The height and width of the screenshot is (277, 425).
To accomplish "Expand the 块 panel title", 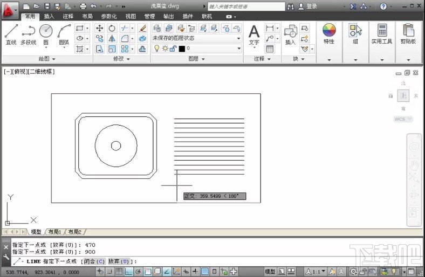I will [x=299, y=59].
